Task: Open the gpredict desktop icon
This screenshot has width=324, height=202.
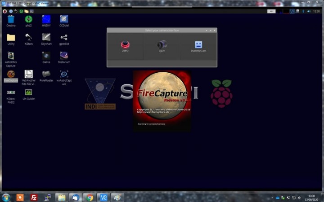Action: [64, 38]
